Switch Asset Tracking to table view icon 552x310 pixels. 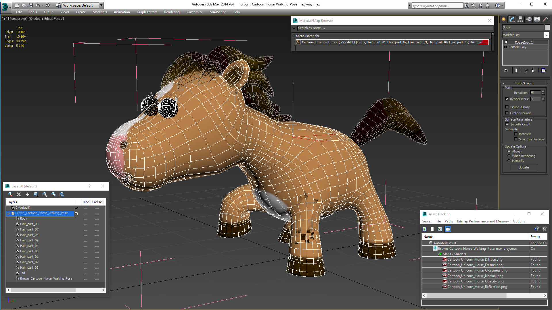click(448, 229)
